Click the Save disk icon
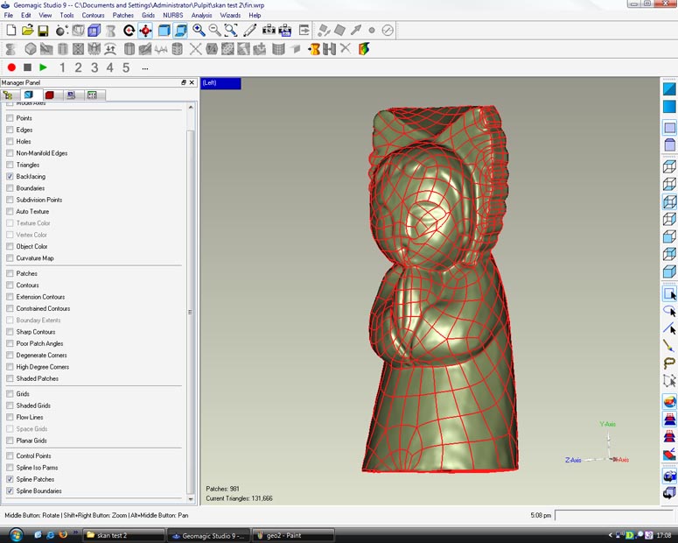 click(44, 31)
